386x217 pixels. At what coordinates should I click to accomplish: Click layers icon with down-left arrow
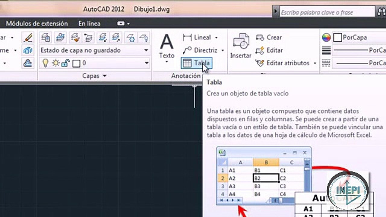coord(103,38)
